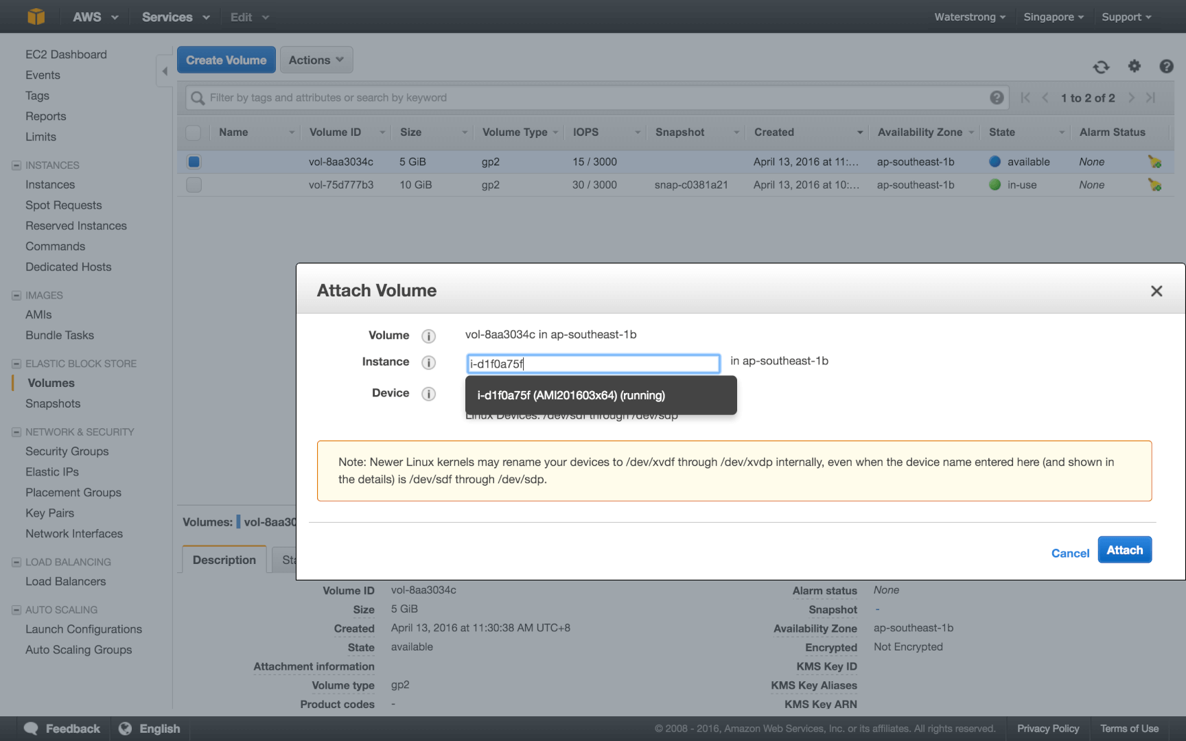This screenshot has width=1186, height=741.
Task: Go to first page of results
Action: [1025, 97]
